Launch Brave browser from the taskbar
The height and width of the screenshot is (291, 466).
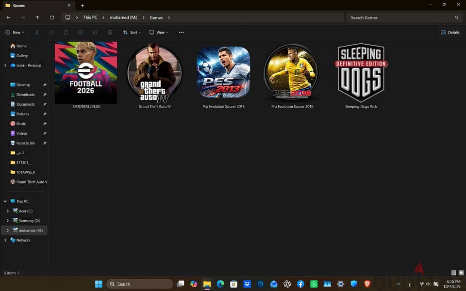[x=367, y=284]
